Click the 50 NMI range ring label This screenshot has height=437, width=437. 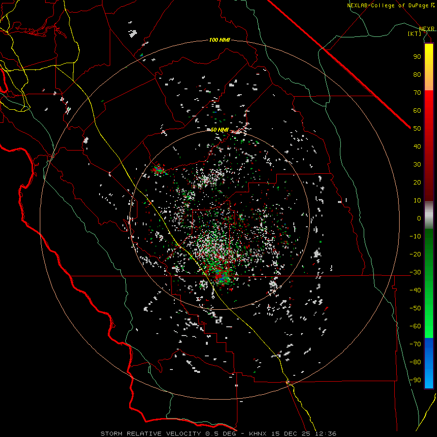[219, 130]
